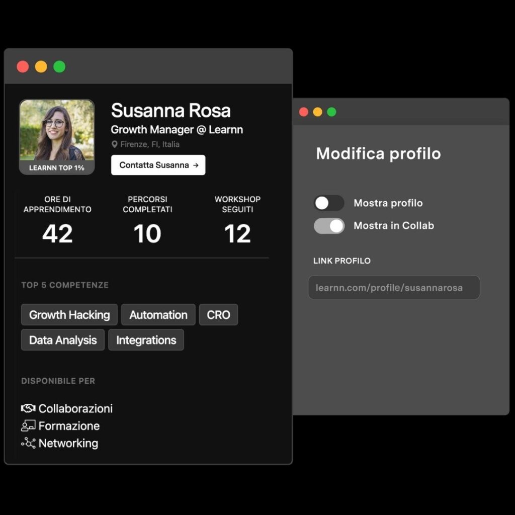515x515 pixels.
Task: Click the location pin icon near Firenze
Action: click(x=114, y=144)
